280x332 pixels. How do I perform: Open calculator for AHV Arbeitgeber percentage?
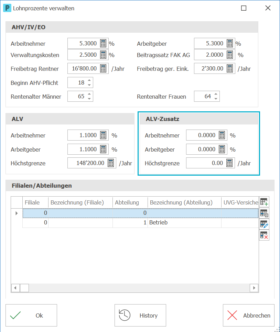(x=230, y=43)
